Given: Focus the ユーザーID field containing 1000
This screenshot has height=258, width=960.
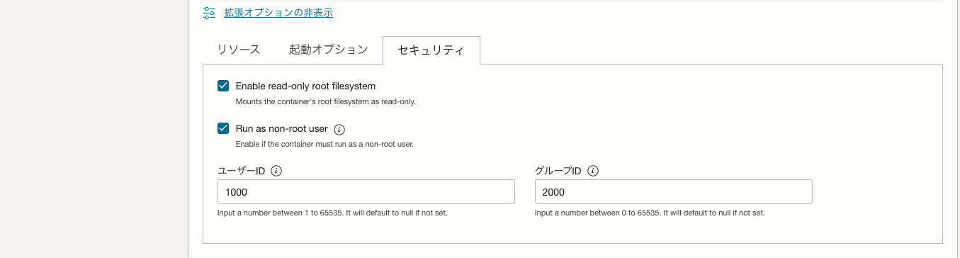Looking at the screenshot, I should [366, 192].
